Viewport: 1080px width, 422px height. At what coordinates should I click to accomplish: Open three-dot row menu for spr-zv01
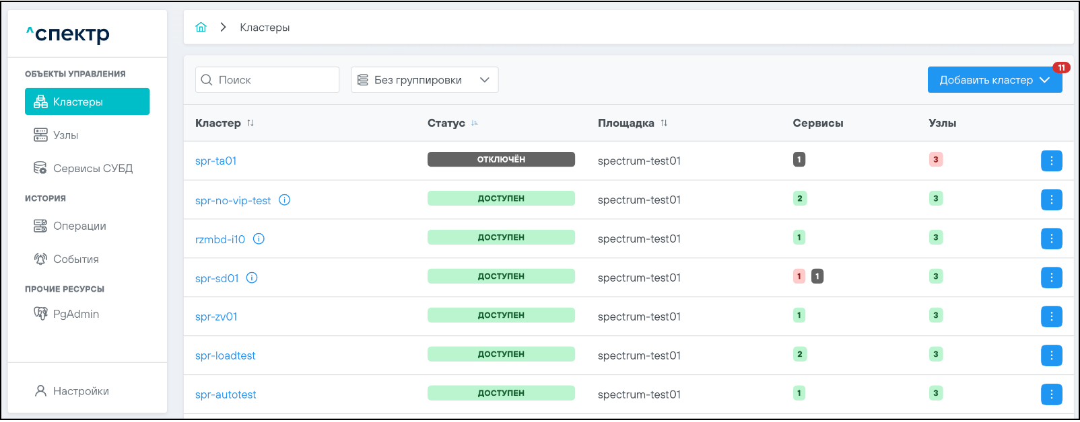coord(1051,316)
